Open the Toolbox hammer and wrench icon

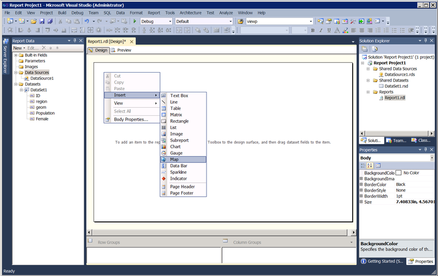353,21
